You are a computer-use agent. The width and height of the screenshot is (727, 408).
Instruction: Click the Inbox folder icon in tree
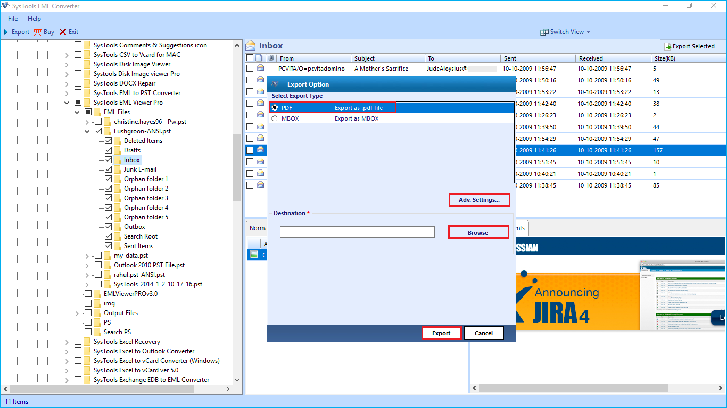coord(119,160)
